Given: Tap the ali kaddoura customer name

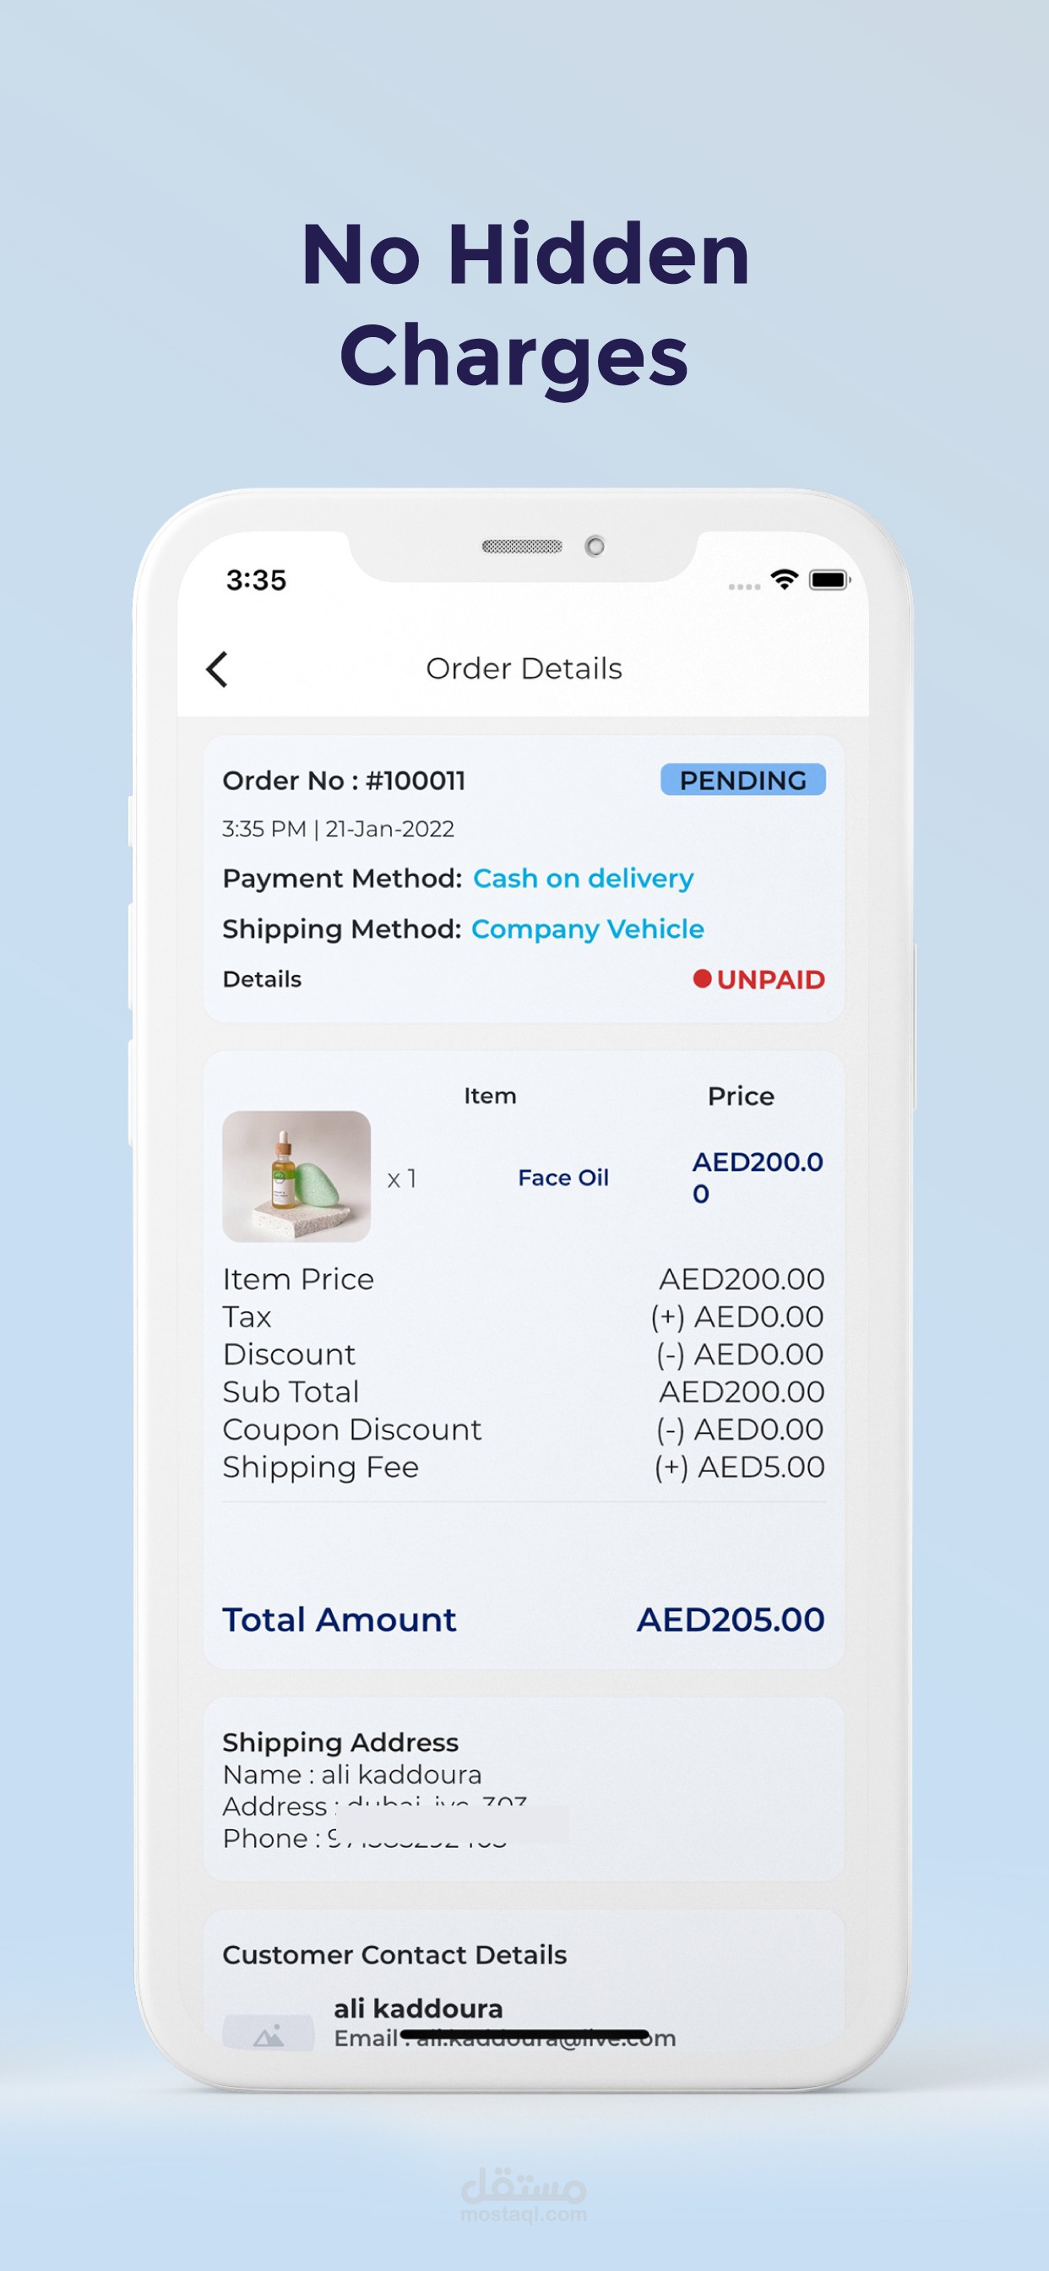Looking at the screenshot, I should [418, 2008].
